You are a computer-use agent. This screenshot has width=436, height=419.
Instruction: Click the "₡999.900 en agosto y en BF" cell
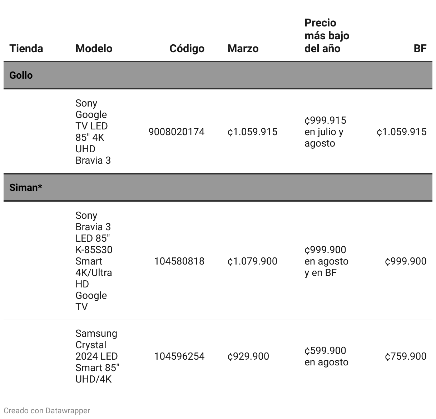[x=326, y=261]
